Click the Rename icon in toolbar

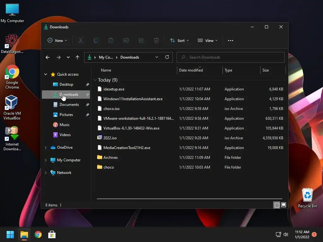[126, 41]
